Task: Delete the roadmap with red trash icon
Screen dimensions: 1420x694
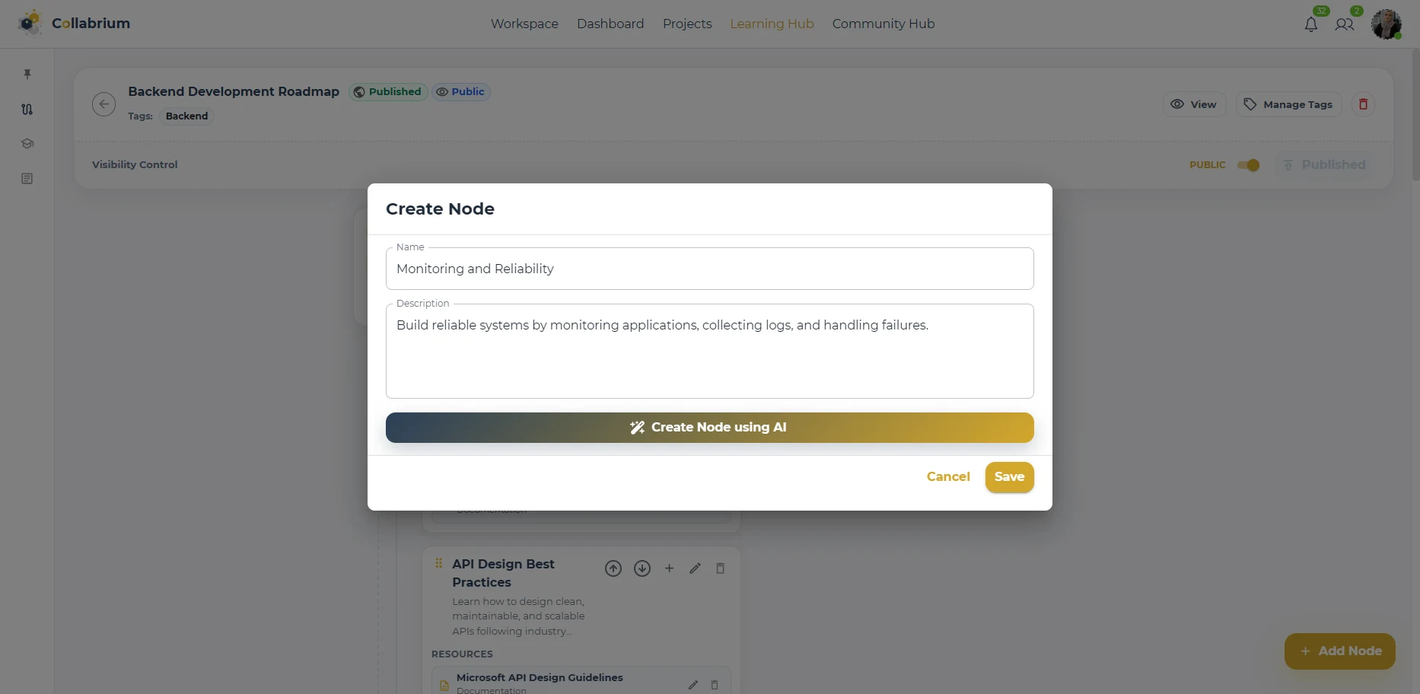Action: point(1363,104)
